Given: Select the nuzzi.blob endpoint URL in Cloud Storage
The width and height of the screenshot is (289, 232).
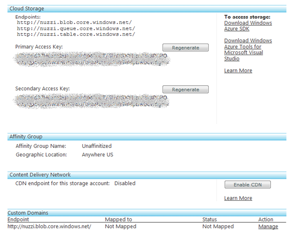Looking at the screenshot, I should [x=74, y=22].
